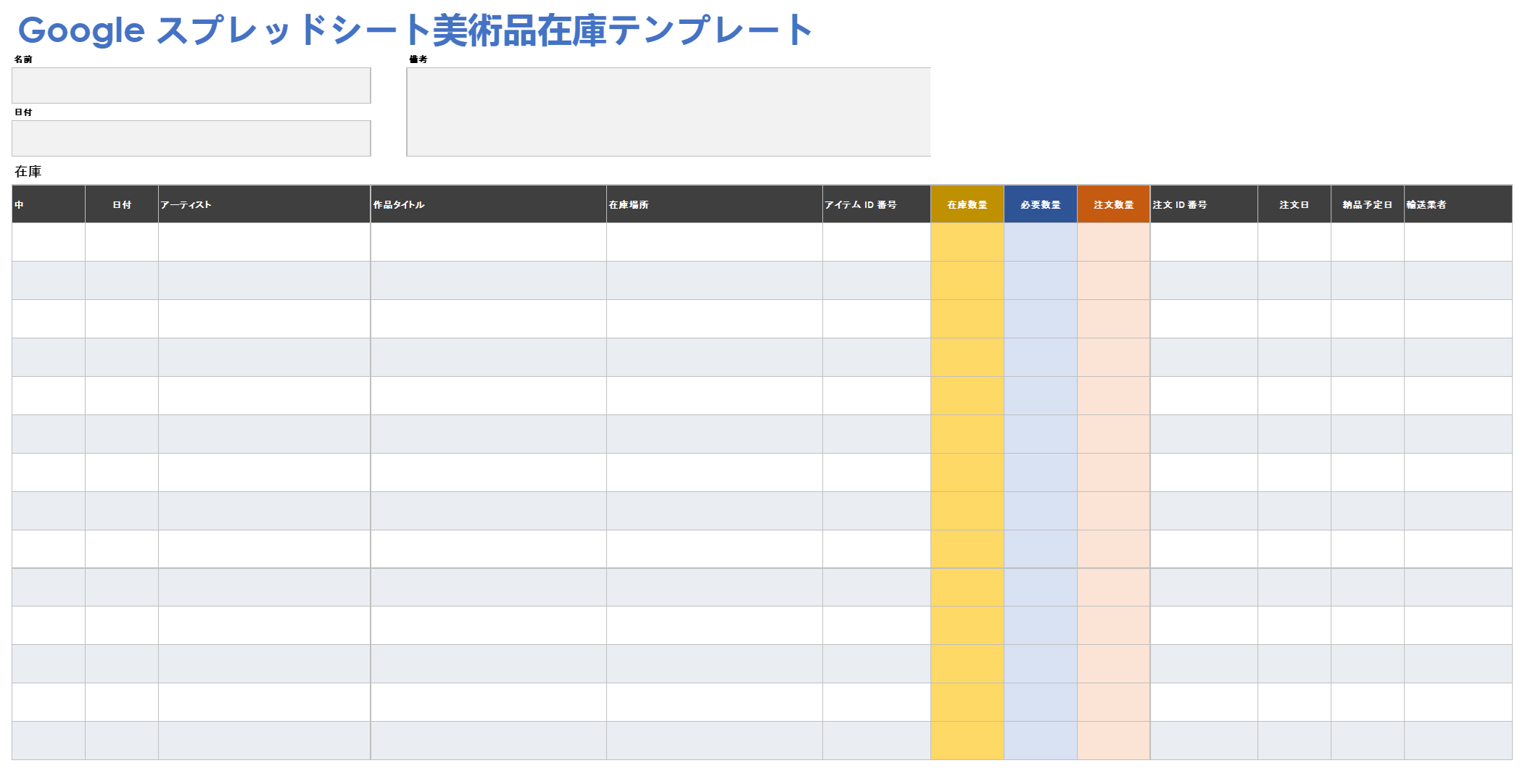Select the 作品タイトル column header
Viewport: 1525px width, 771px height.
pos(489,204)
